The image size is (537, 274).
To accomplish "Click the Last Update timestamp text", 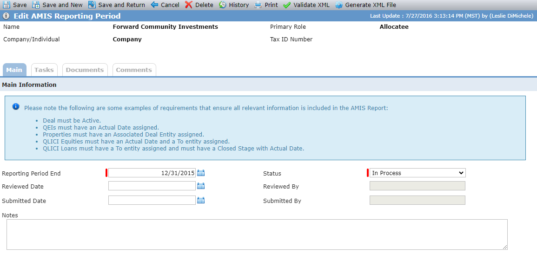I will click(x=452, y=16).
